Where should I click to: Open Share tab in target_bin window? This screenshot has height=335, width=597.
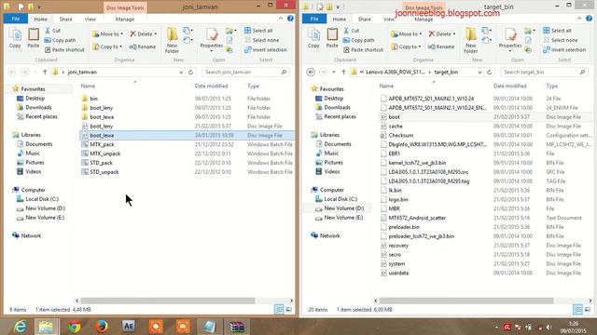pyautogui.click(x=364, y=19)
